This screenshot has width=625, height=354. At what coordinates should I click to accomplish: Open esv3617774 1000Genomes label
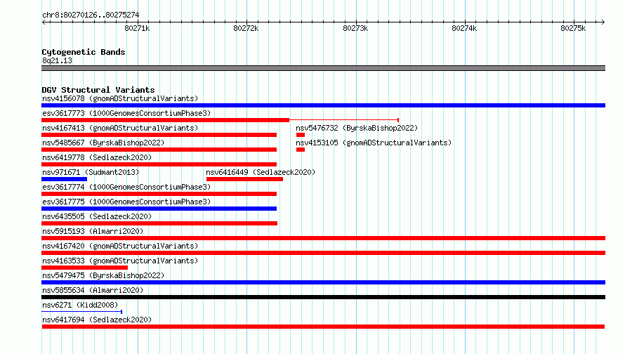[126, 187]
